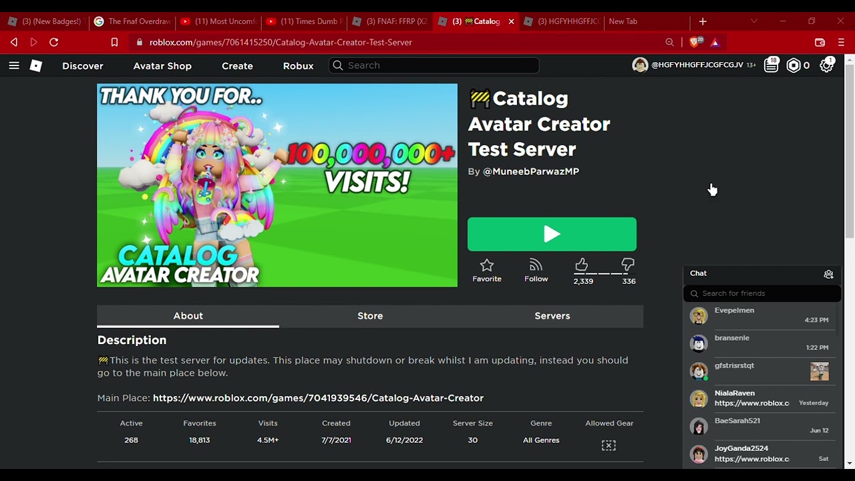Click the username @HGFYHHGFFJCGFCGJV link
The image size is (855, 481).
click(697, 65)
